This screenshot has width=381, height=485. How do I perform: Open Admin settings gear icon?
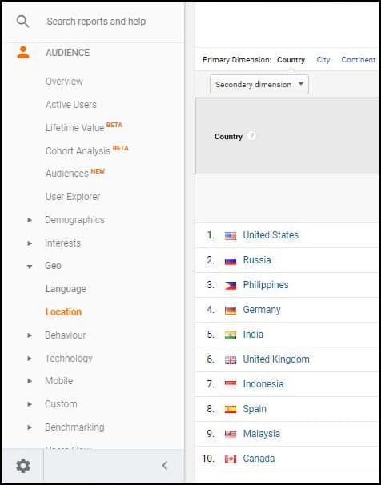(x=23, y=466)
